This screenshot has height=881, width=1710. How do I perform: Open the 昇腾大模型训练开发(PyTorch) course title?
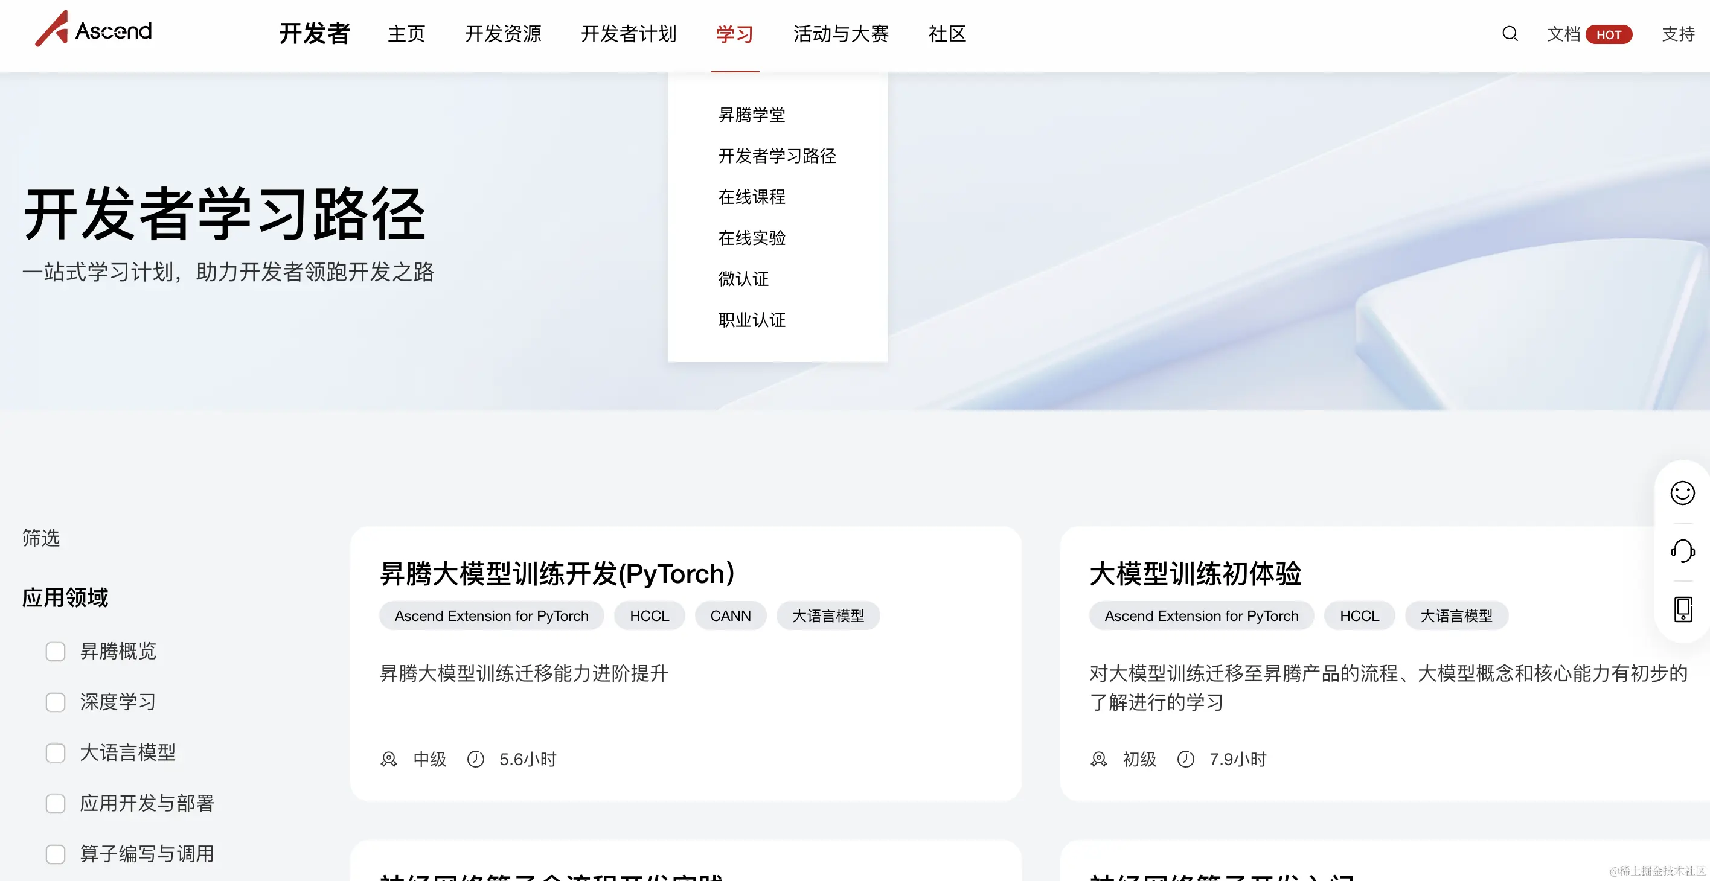557,574
